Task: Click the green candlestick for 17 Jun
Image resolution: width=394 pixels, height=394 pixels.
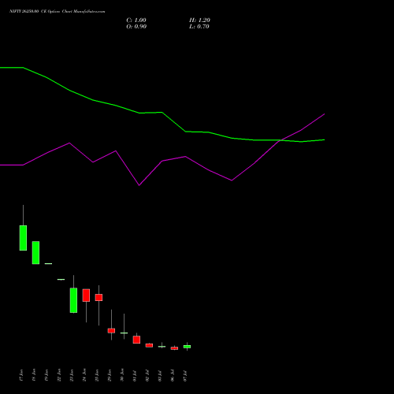Action: pyautogui.click(x=23, y=238)
